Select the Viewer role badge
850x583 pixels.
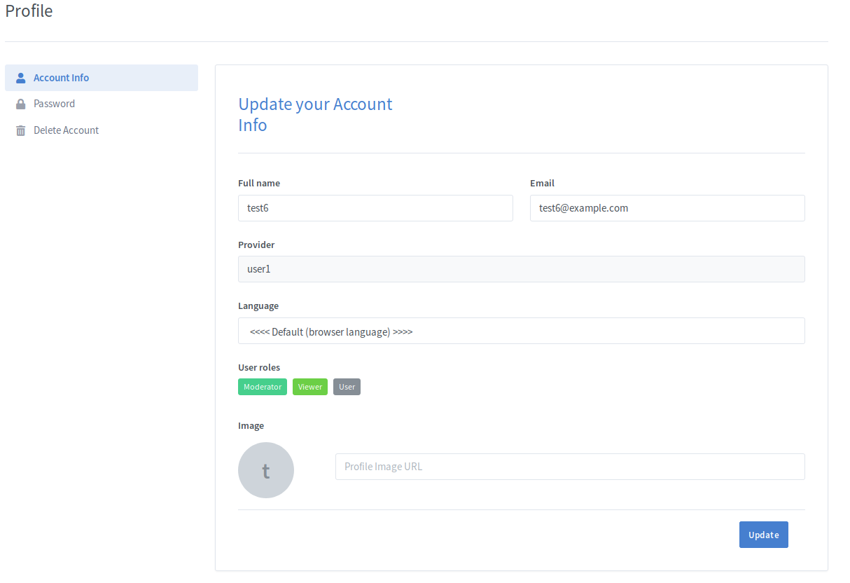[310, 387]
